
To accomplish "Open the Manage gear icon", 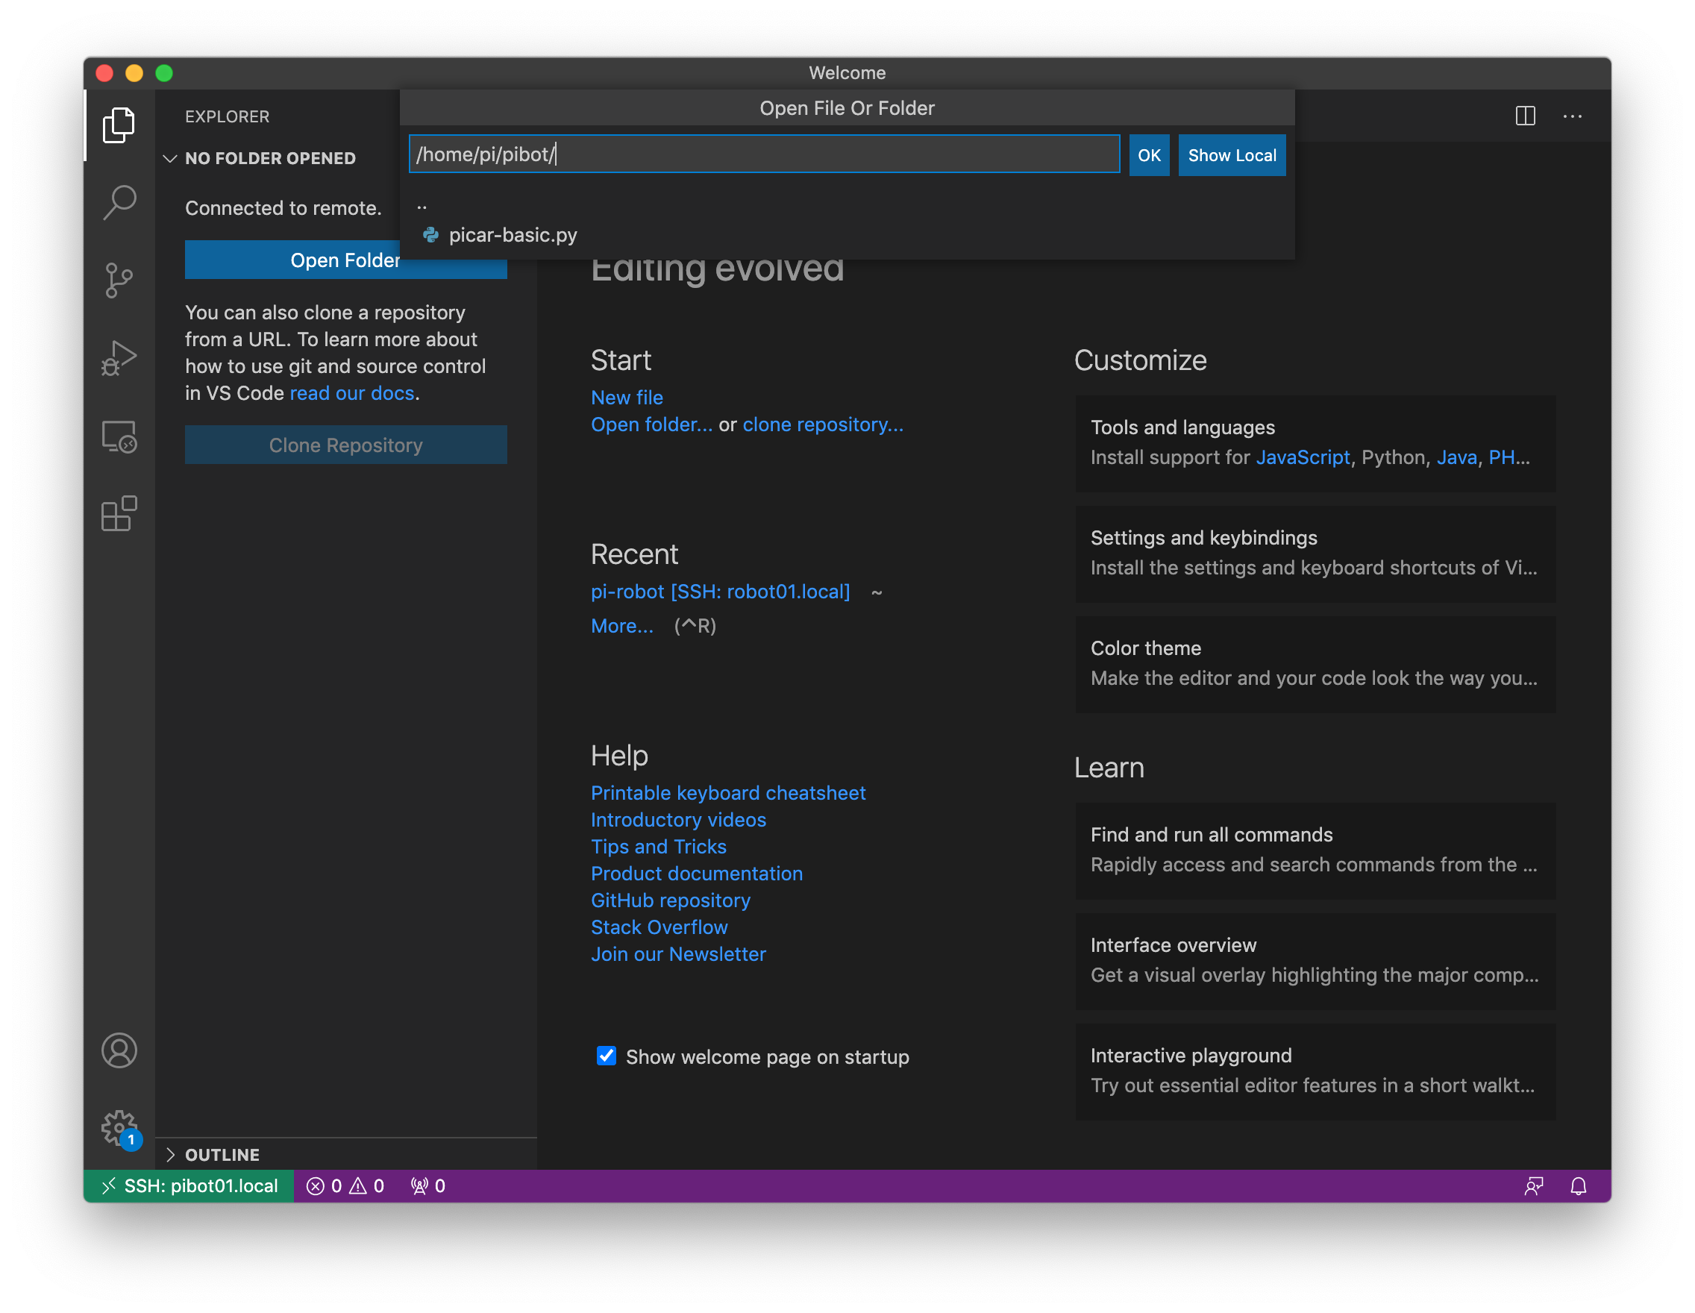I will click(x=119, y=1127).
